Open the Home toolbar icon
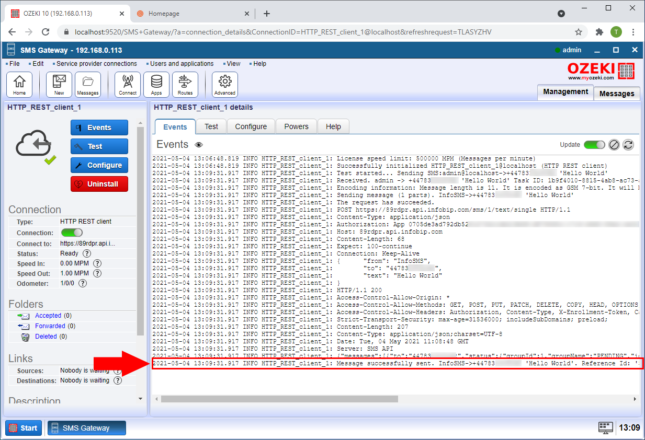This screenshot has width=645, height=440. pyautogui.click(x=19, y=85)
